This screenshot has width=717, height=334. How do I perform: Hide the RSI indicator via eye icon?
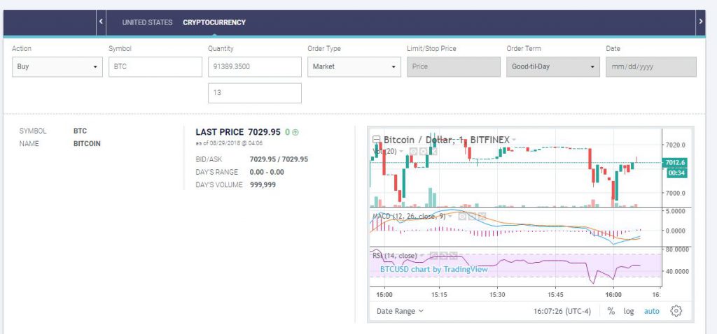coord(433,256)
